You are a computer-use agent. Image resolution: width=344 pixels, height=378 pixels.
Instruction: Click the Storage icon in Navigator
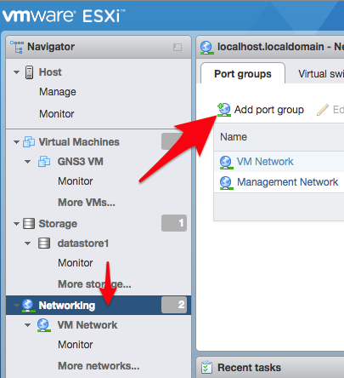pyautogui.click(x=29, y=223)
